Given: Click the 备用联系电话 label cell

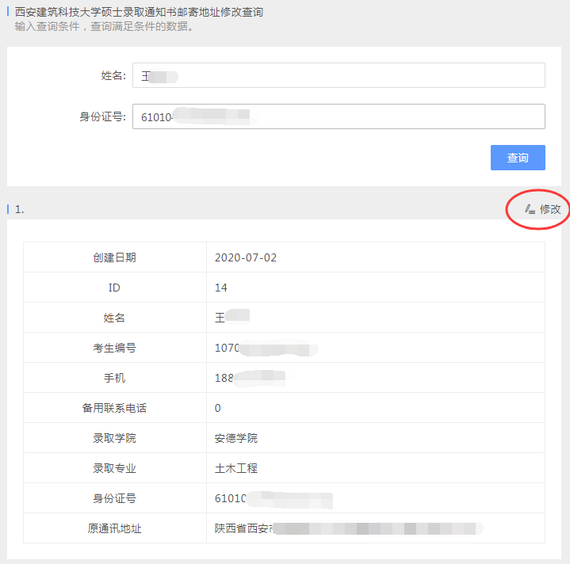Looking at the screenshot, I should [115, 408].
